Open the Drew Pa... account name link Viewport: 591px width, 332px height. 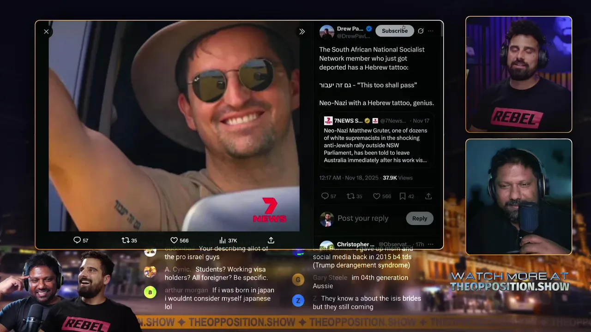(350, 29)
